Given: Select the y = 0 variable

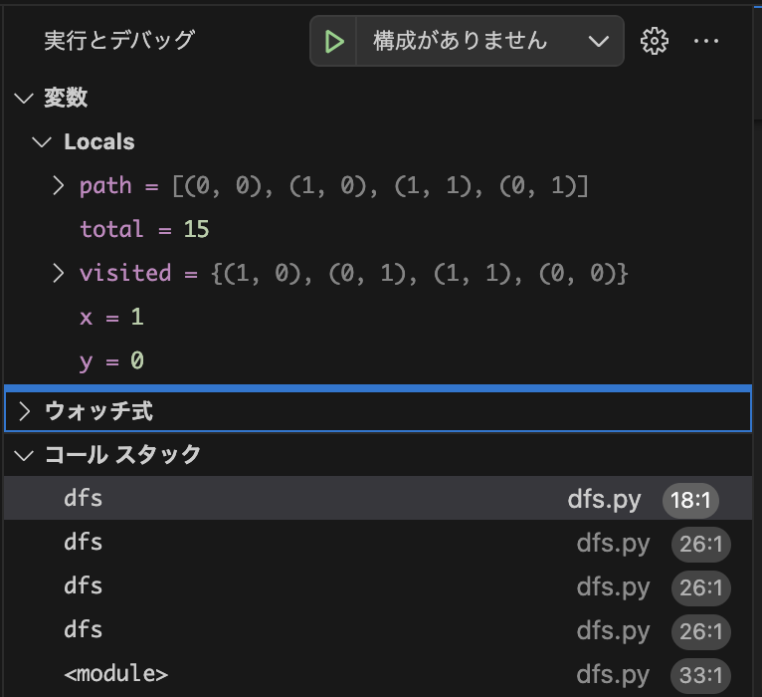Looking at the screenshot, I should 111,360.
